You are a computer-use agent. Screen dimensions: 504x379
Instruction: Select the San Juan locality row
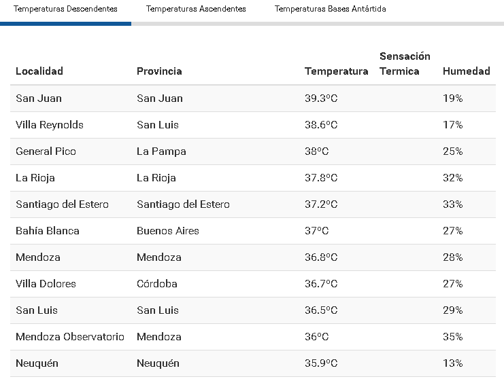39,98
